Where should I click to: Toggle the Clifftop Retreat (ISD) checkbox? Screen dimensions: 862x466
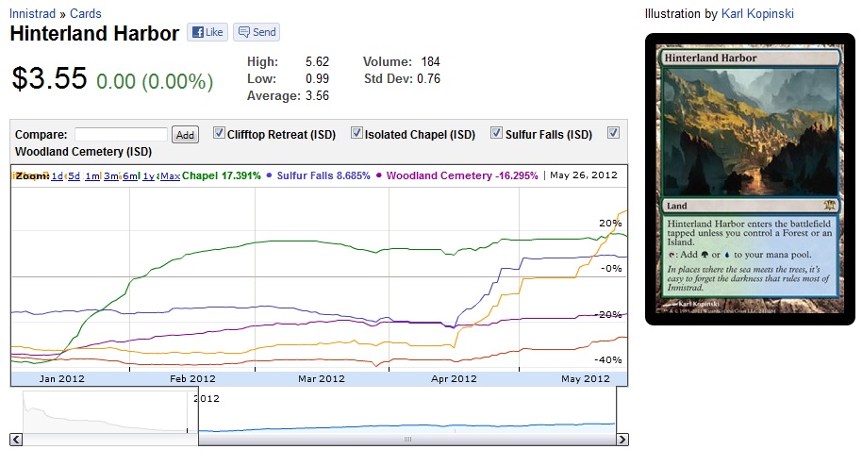click(220, 133)
